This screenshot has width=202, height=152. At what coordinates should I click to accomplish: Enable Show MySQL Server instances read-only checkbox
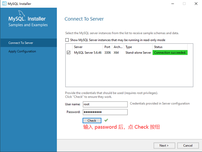click(67, 40)
